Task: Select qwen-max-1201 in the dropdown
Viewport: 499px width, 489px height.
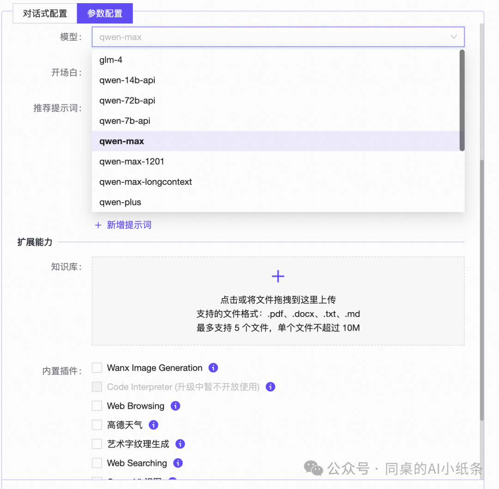Action: (x=278, y=162)
